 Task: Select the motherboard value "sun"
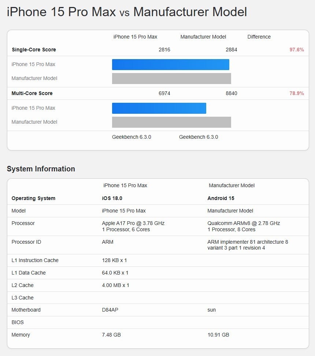211,310
